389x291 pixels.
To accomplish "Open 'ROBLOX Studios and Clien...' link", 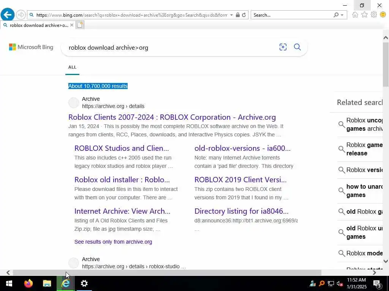I will (x=122, y=148).
